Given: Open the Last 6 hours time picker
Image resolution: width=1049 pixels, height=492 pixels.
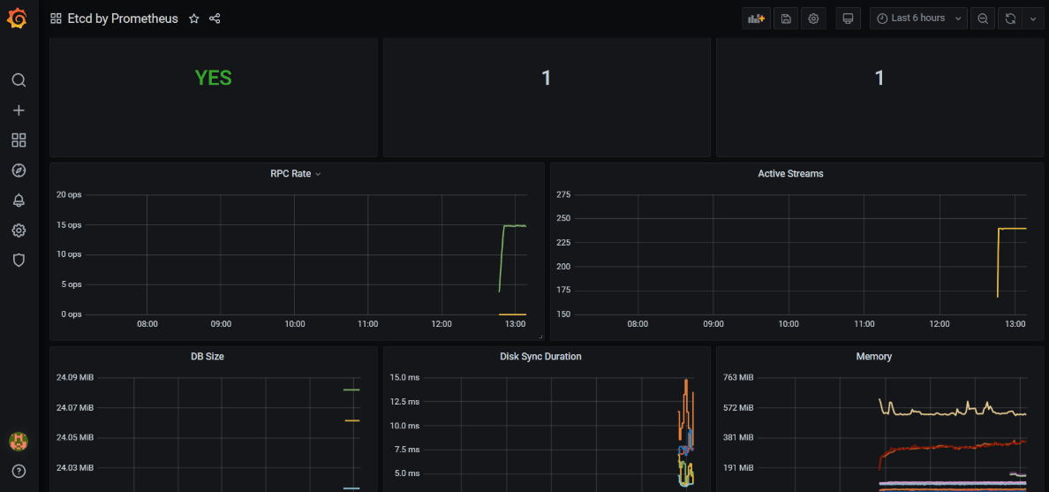Looking at the screenshot, I should [918, 19].
